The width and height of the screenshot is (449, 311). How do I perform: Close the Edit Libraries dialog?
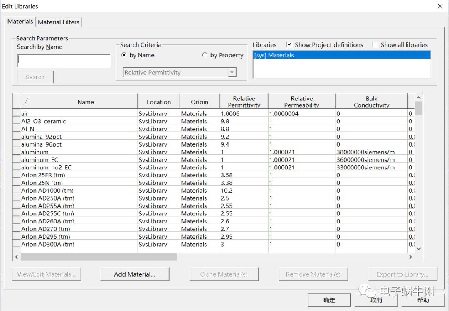click(x=440, y=6)
